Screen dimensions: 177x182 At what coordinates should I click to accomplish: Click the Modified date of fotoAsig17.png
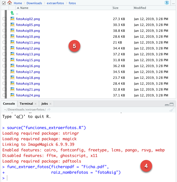(x=151, y=72)
